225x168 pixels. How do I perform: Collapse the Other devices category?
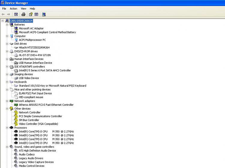click(7, 109)
